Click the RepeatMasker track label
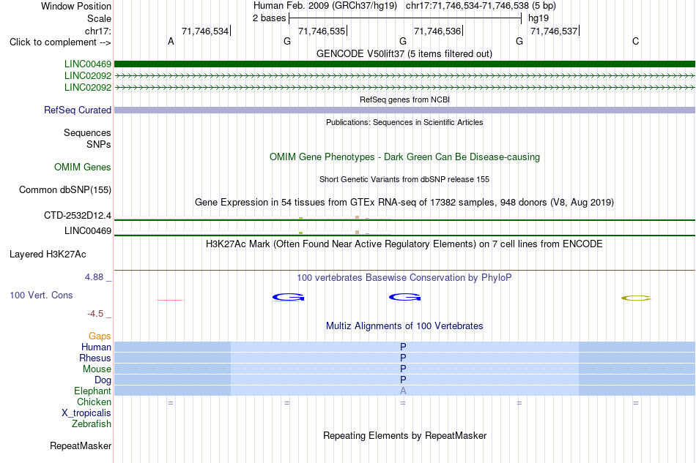696x463 pixels. click(x=81, y=446)
